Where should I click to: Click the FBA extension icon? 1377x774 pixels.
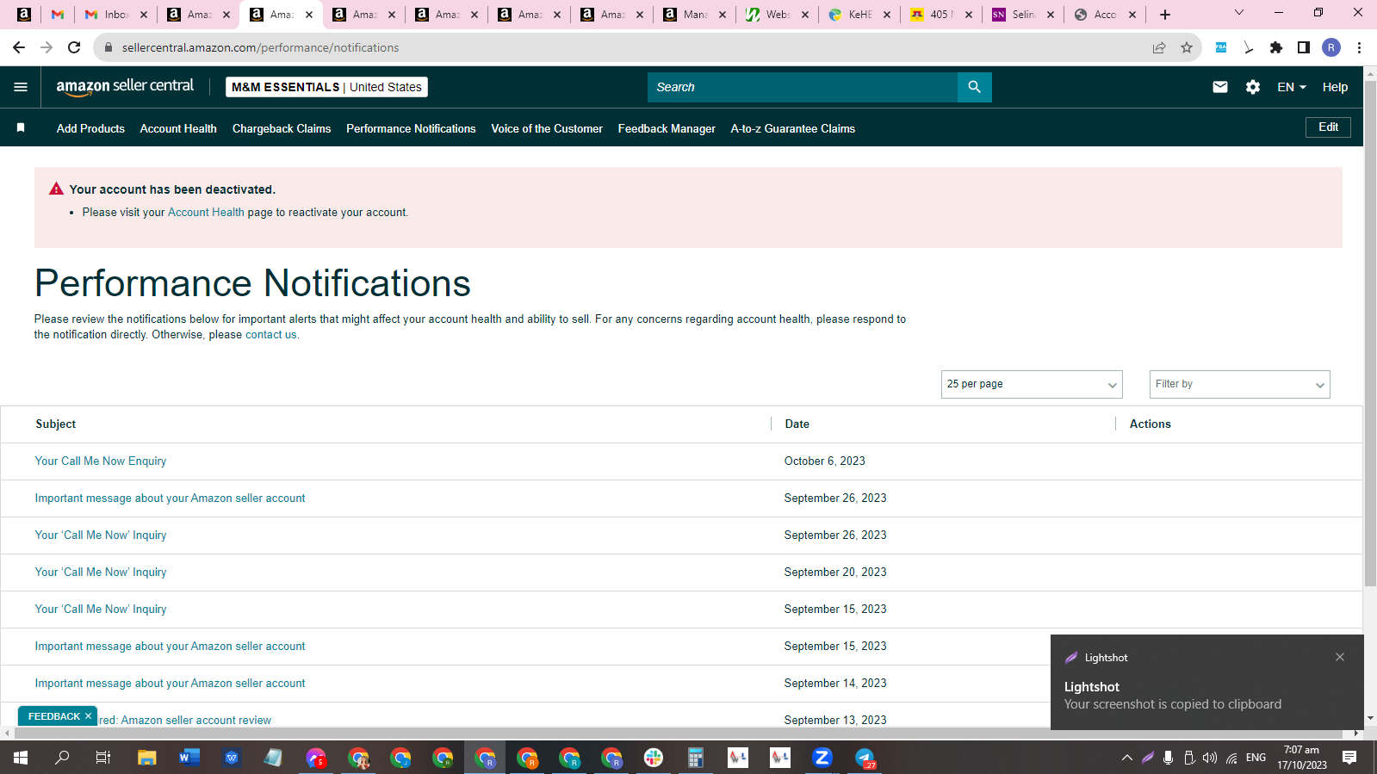[x=1221, y=47]
